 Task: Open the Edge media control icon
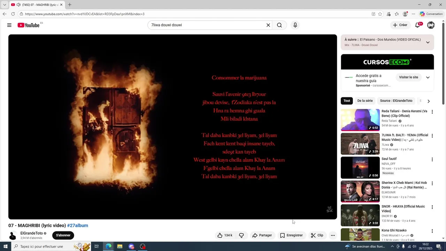389,14
